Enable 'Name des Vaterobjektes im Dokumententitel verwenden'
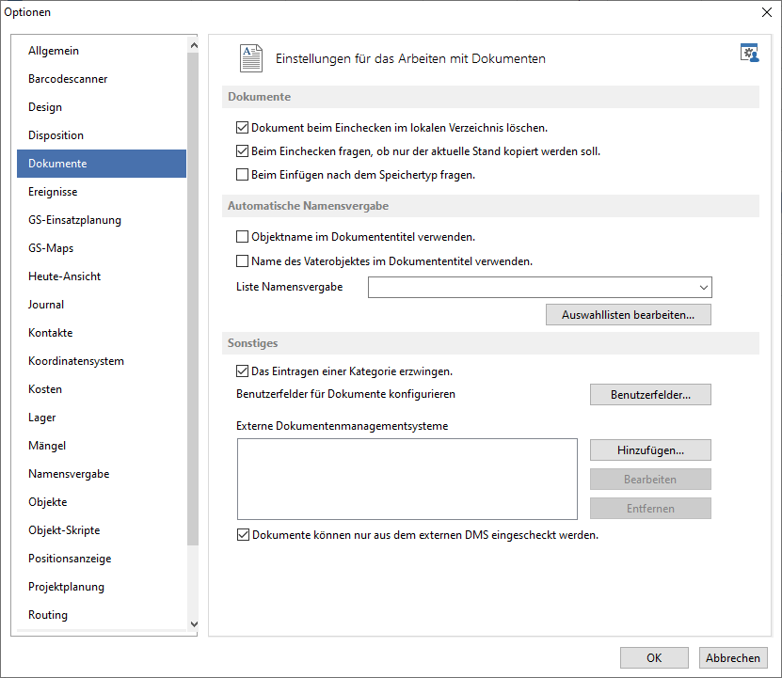The image size is (782, 678). click(243, 260)
